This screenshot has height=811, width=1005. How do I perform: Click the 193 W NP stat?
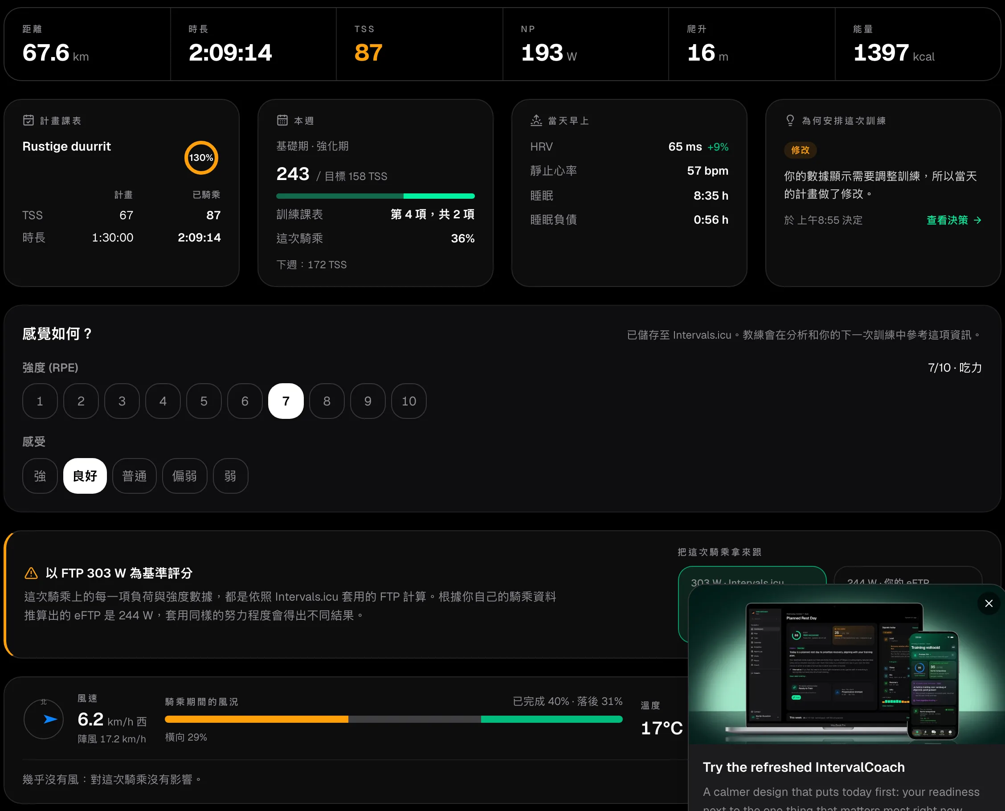click(549, 52)
